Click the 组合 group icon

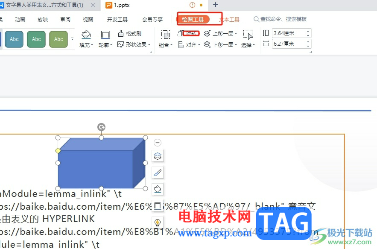coord(165,35)
